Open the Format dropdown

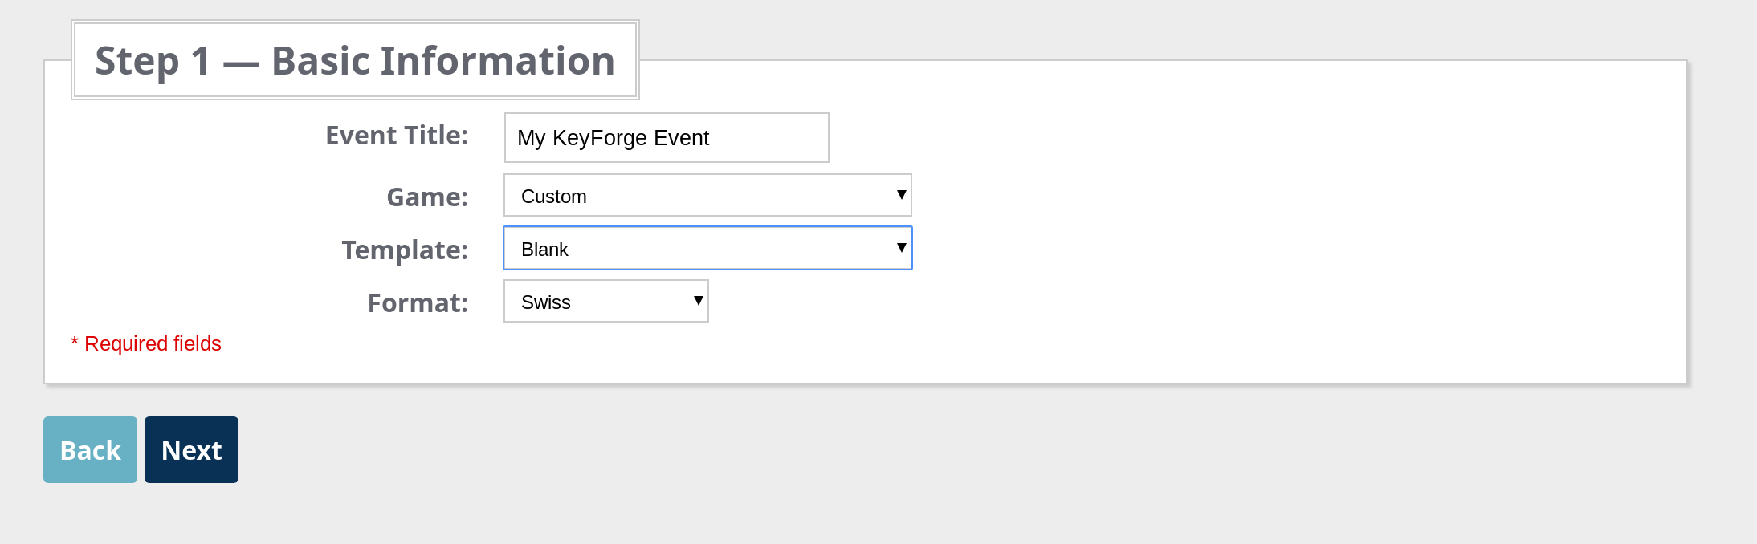click(605, 302)
